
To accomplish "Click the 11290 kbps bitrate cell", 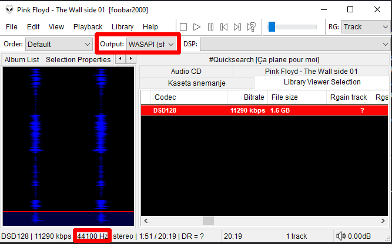I will click(247, 110).
